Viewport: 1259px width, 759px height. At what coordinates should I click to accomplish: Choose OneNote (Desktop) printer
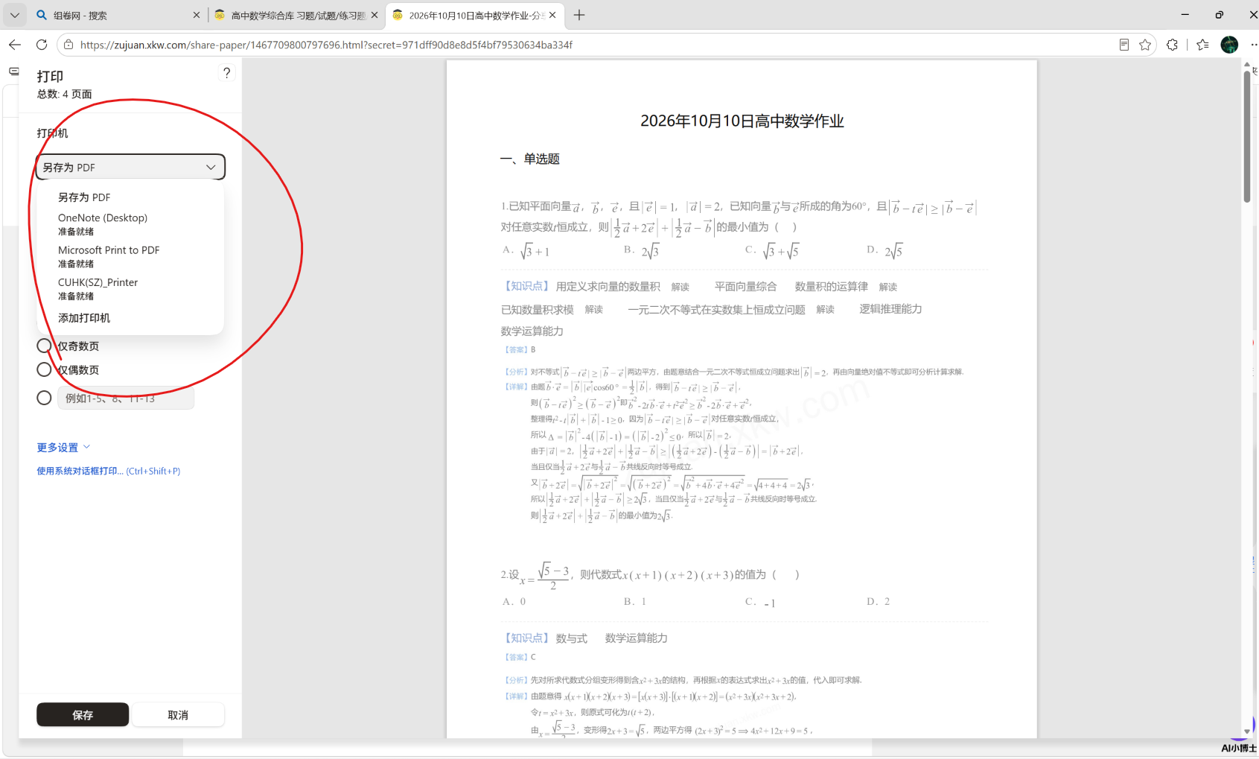130,224
